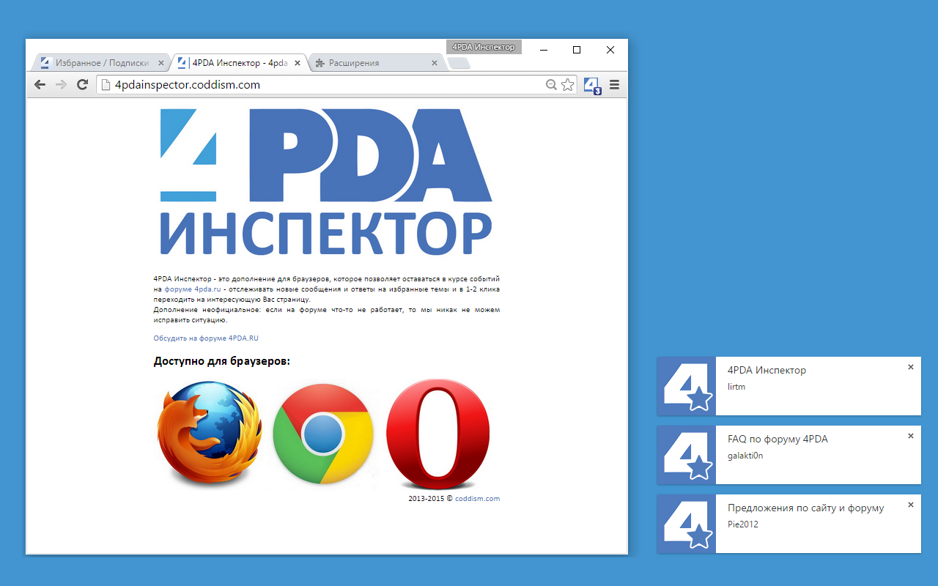Viewport: 938px width, 586px height.
Task: Open the coddism.com copyright link
Action: [x=476, y=497]
